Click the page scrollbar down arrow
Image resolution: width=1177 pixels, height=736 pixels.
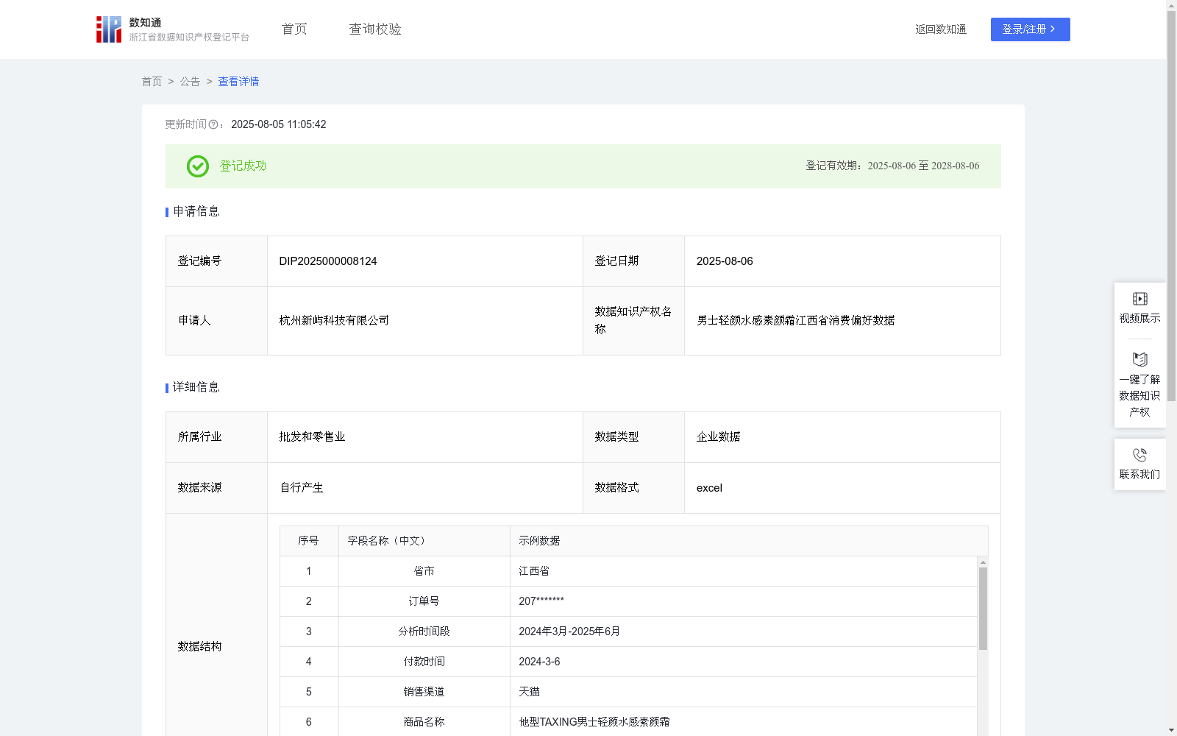point(1171,730)
